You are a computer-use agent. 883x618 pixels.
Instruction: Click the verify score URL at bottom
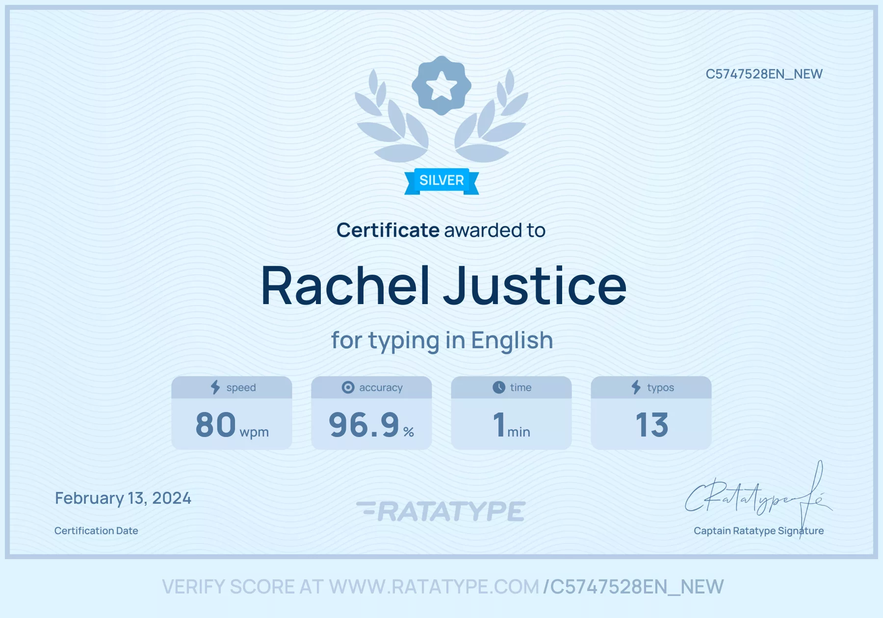point(443,587)
